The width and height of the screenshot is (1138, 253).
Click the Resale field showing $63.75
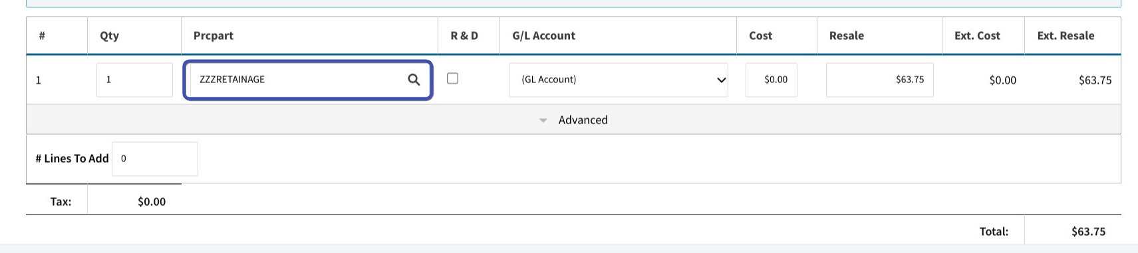[879, 80]
